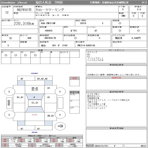This screenshot has height=148, width=148.
Task: Select the note フロントバンパーワレ
Action: (97, 106)
